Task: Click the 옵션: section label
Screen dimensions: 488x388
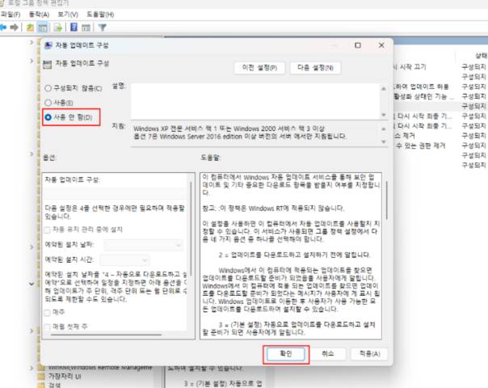Action: pos(49,158)
